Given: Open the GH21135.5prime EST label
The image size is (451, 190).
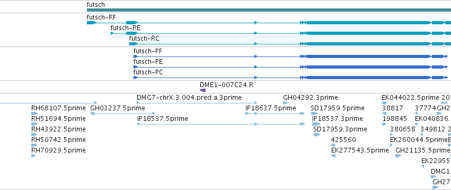Looking at the screenshot, I should pos(422,151).
